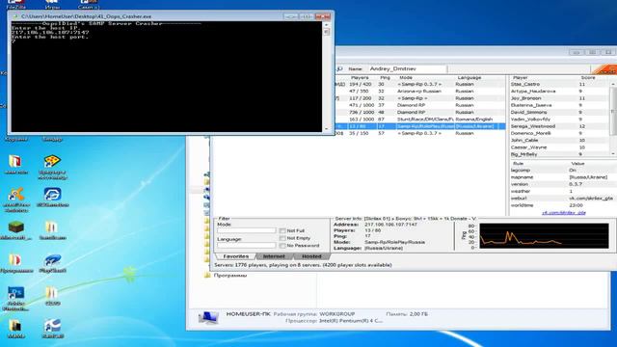Click the Player column header
The width and height of the screenshot is (617, 347).
coord(521,78)
